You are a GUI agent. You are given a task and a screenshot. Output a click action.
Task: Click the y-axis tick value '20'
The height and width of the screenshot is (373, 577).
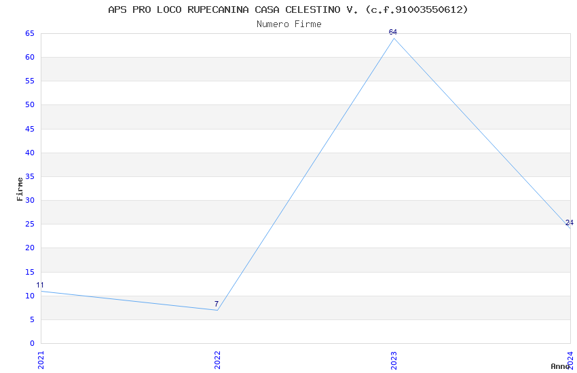tap(30, 248)
